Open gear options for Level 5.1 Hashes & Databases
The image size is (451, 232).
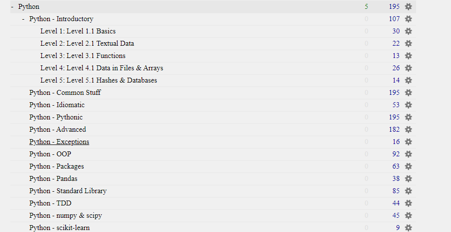[x=408, y=80]
